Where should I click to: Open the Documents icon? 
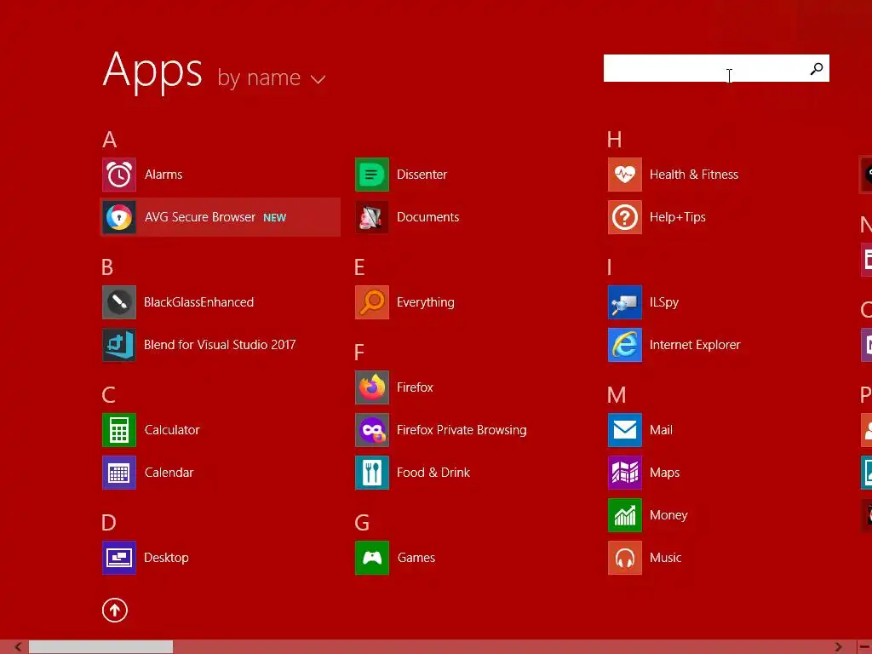[x=372, y=217]
